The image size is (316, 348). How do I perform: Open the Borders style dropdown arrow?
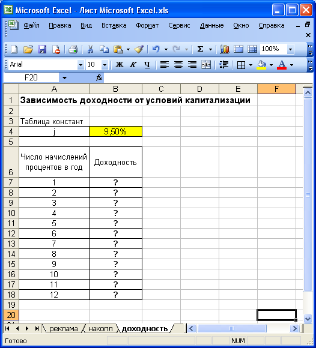point(251,65)
